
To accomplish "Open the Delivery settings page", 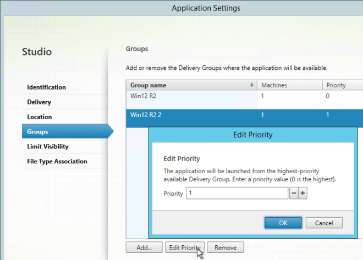I will (x=39, y=102).
